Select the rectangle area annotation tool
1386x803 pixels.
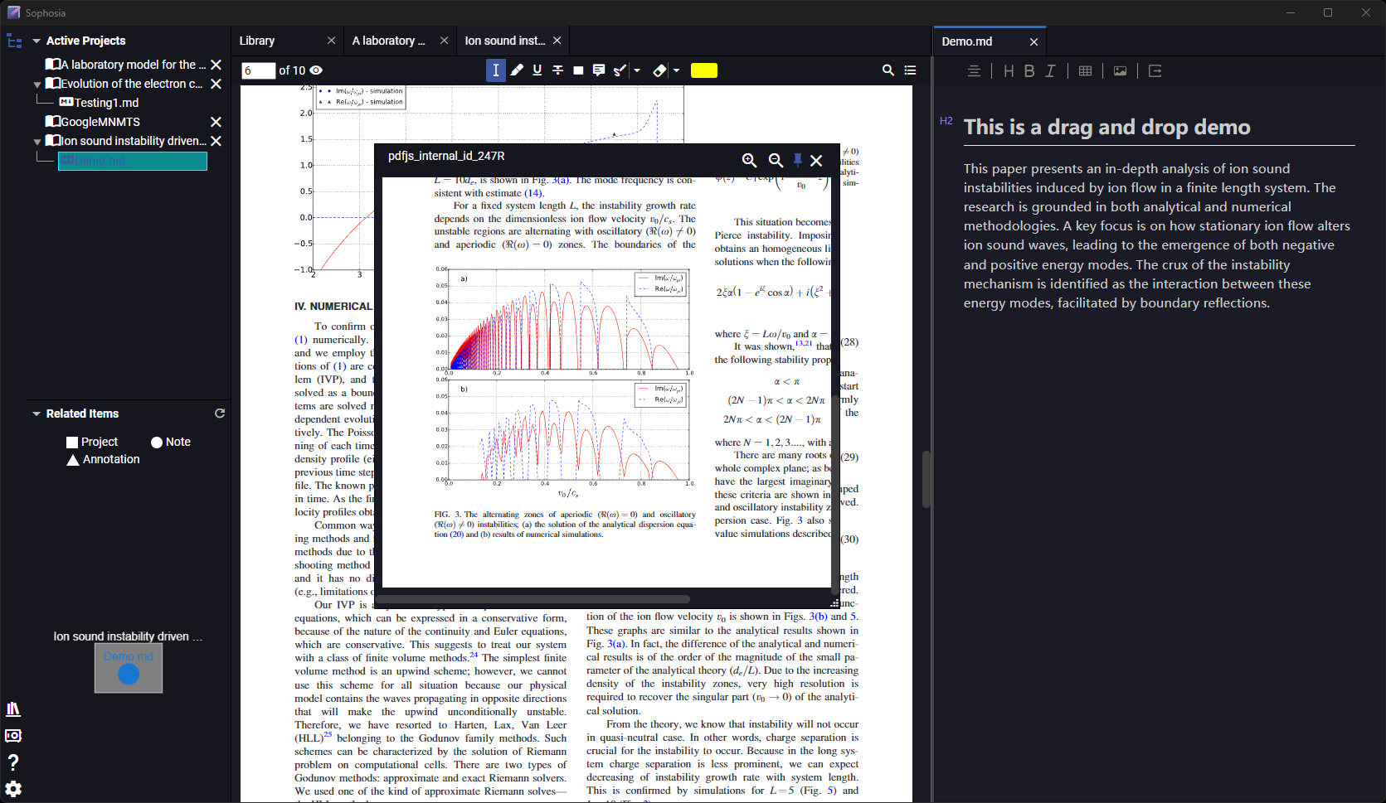578,70
